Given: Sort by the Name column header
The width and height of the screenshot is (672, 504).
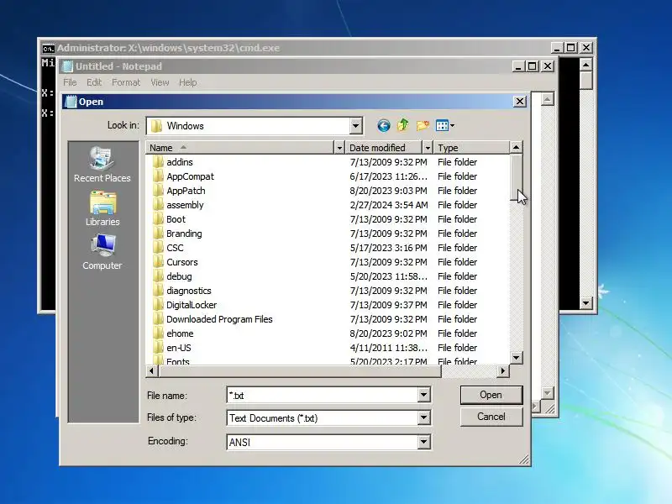Looking at the screenshot, I should [x=239, y=148].
